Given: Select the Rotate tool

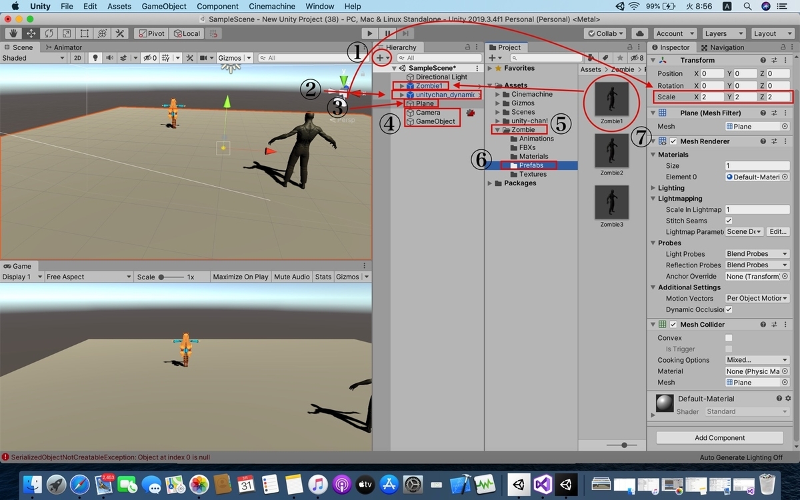Looking at the screenshot, I should click(x=49, y=33).
